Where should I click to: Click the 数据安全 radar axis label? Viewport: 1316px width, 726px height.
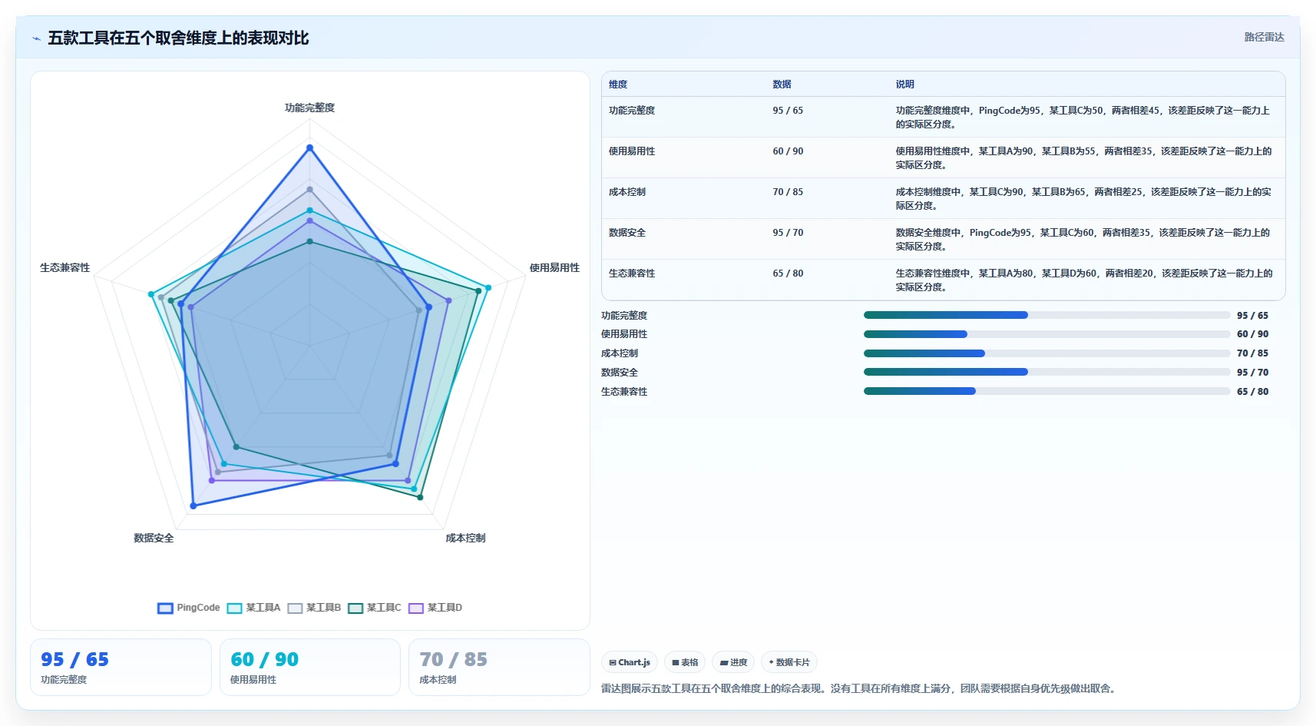tap(154, 538)
